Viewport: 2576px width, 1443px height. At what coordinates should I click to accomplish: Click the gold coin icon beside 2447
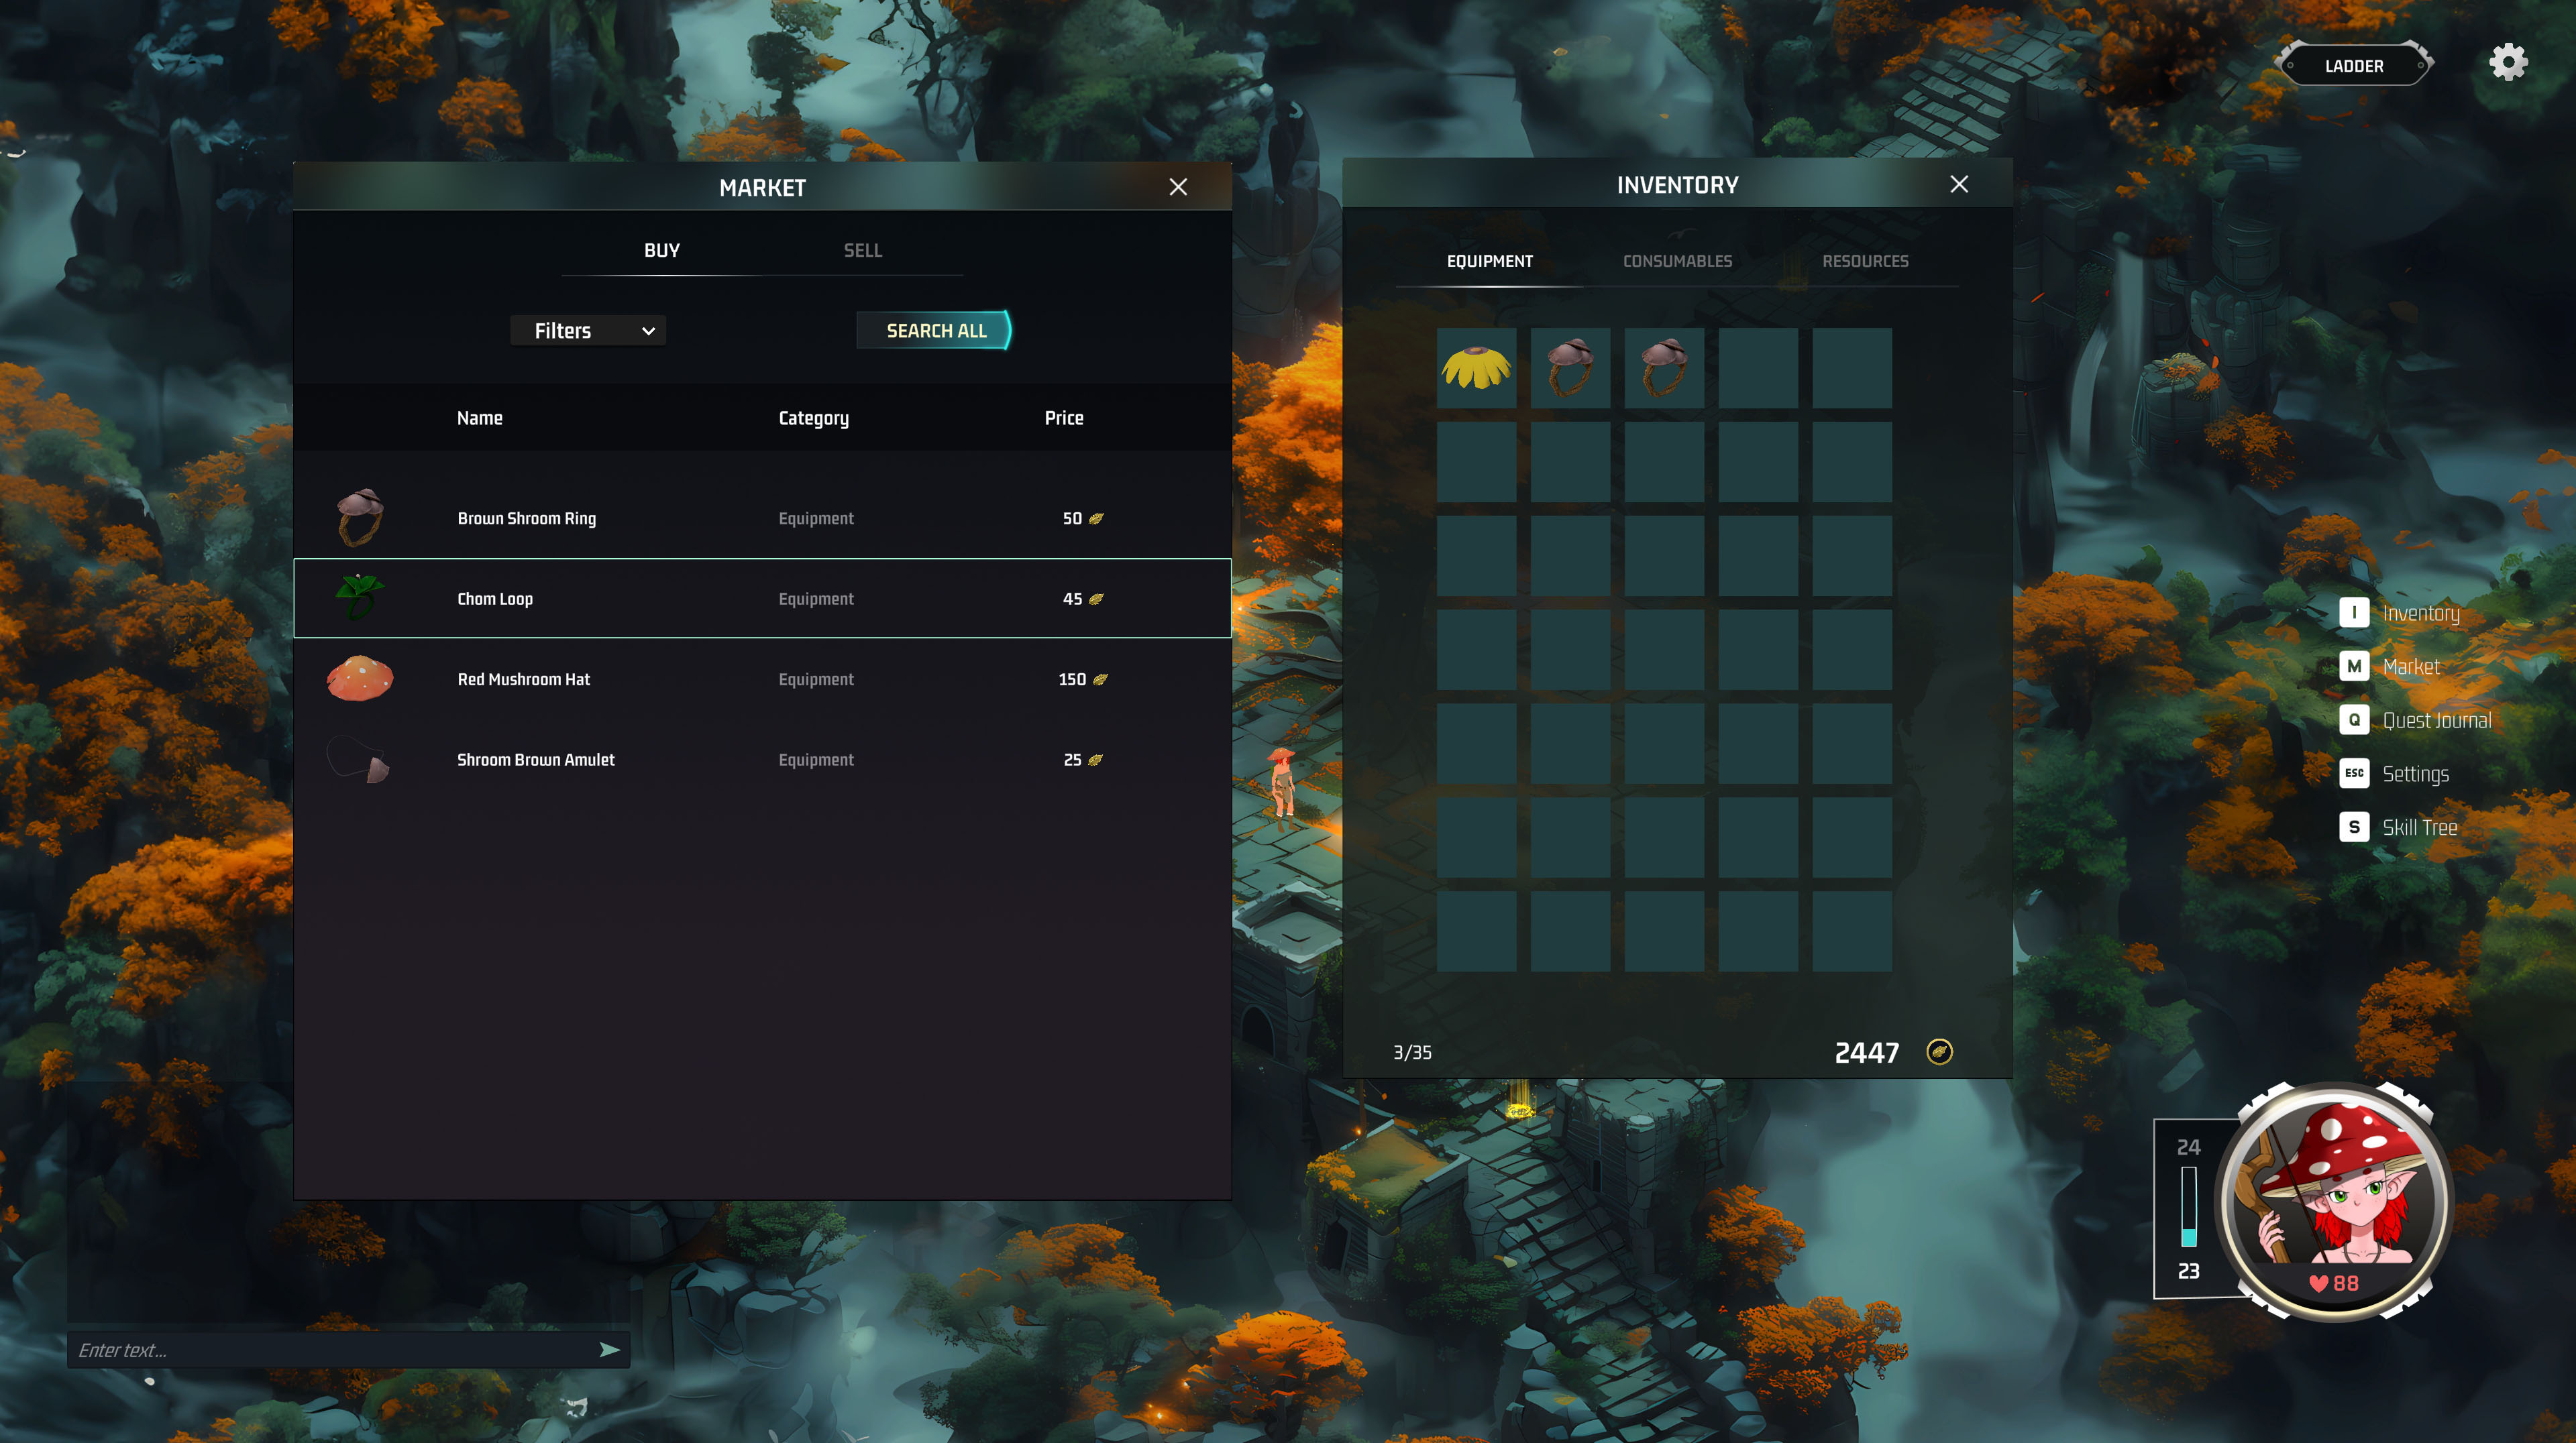[x=1939, y=1051]
